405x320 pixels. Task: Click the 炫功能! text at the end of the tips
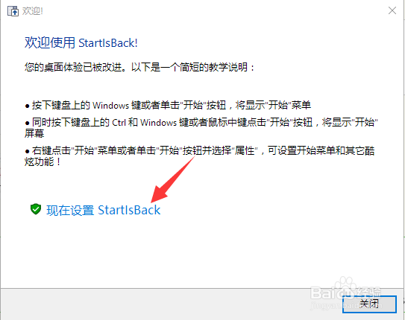tap(43, 161)
